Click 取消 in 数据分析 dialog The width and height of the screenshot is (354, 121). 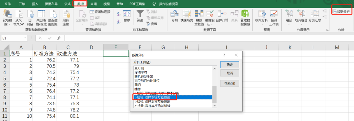click(x=229, y=73)
